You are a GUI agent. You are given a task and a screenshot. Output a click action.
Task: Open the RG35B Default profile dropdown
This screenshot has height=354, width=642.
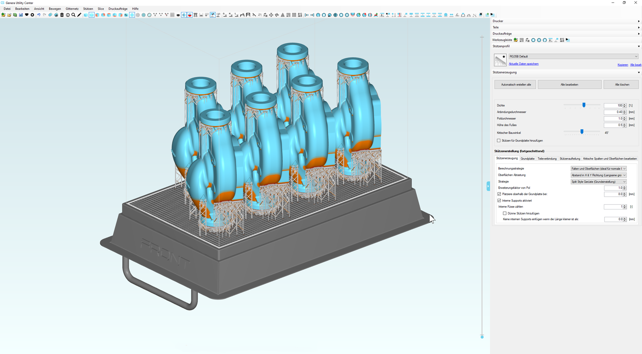click(x=573, y=56)
